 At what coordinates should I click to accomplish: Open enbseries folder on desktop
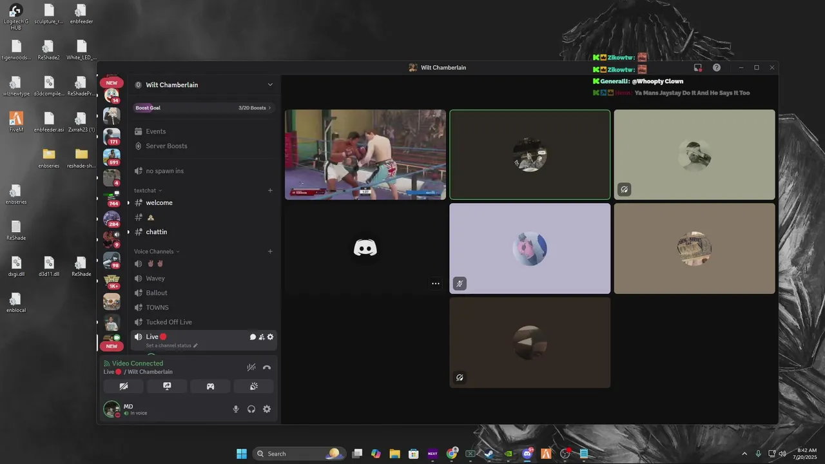pyautogui.click(x=49, y=157)
